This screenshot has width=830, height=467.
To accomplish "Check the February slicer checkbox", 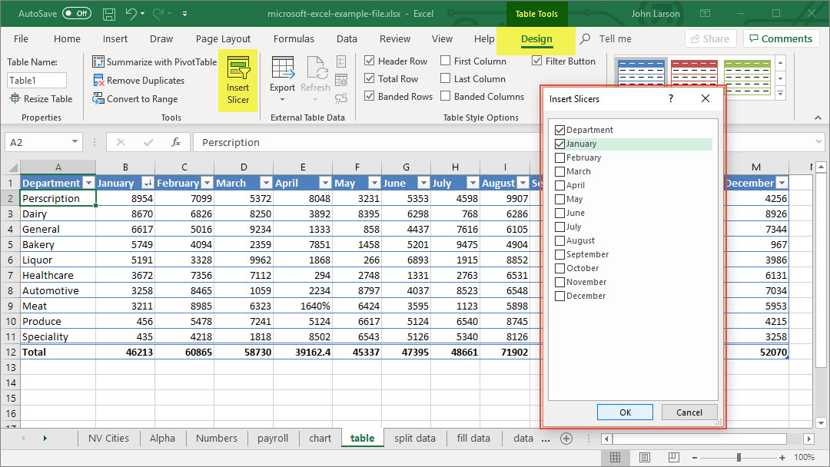I will coord(559,157).
